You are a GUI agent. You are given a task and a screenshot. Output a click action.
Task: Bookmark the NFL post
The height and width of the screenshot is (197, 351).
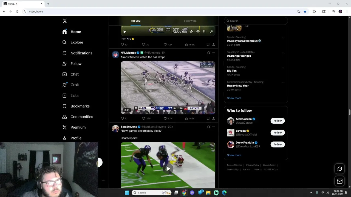[x=208, y=44]
